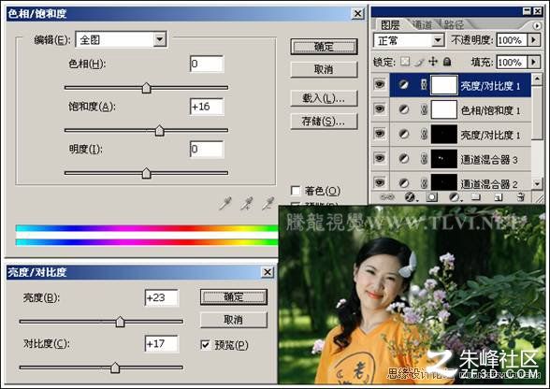Viewport: 550px width, 389px height.
Task: Click the 亮度 value field showing +23
Action: (162, 297)
